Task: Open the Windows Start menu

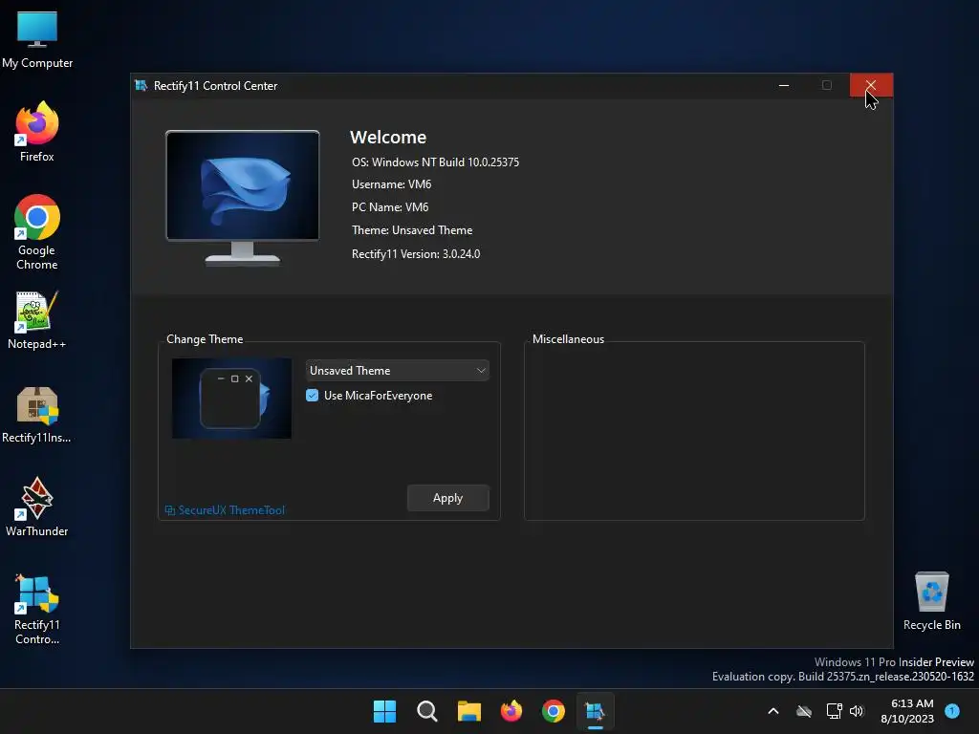Action: (384, 711)
